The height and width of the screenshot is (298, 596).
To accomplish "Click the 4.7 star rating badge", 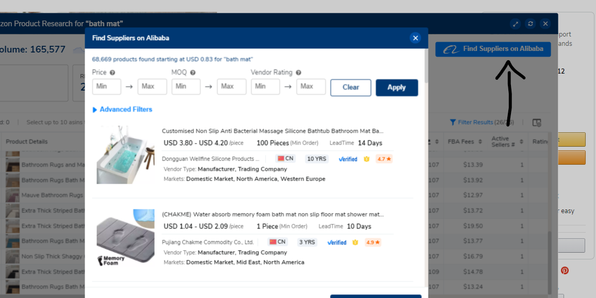I will point(384,159).
